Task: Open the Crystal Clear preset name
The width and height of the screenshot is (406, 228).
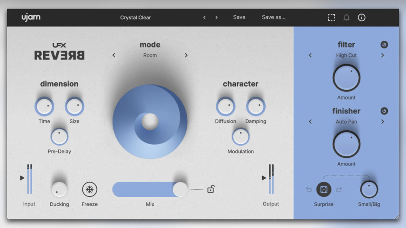Action: pos(136,17)
